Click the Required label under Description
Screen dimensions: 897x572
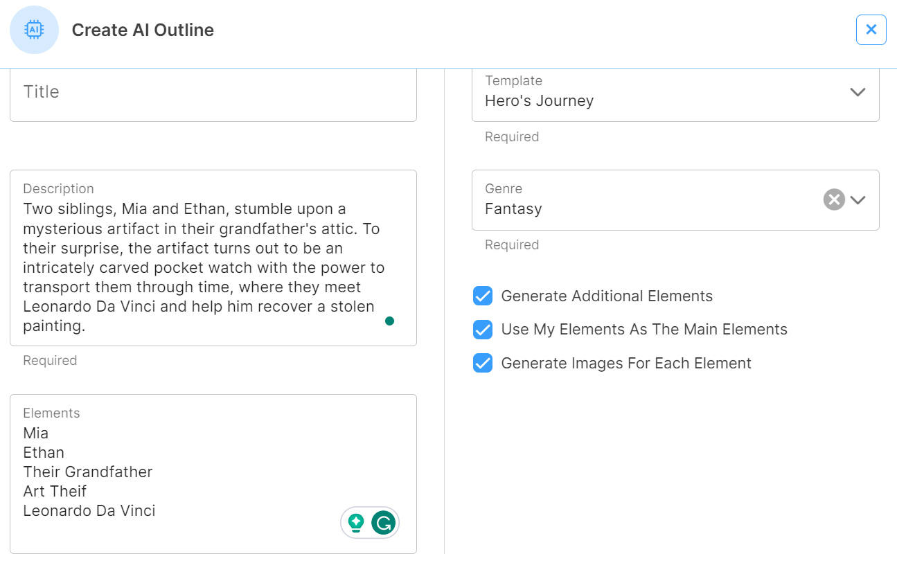tap(49, 360)
